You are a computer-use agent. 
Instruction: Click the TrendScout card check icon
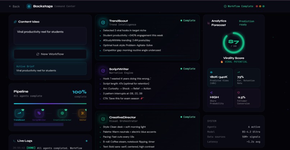pos(103,23)
